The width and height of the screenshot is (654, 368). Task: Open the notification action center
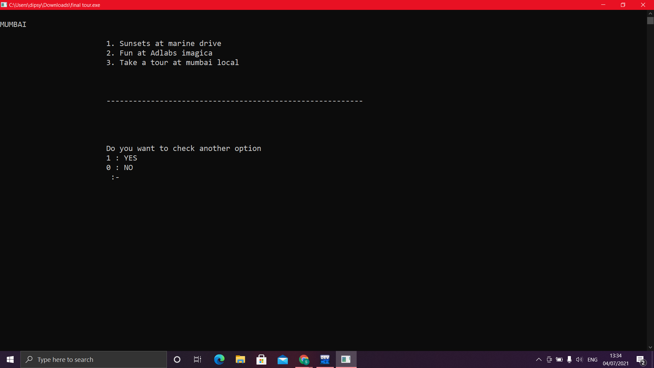coord(640,359)
